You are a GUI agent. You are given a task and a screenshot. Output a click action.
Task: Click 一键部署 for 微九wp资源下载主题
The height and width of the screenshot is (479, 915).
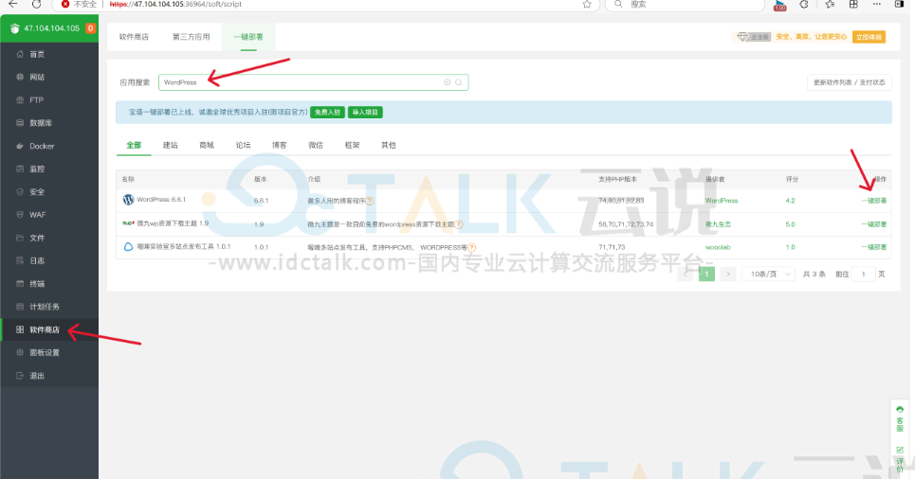873,223
